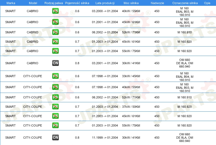
Task: Click the PB fuel icon for City-Coupe 0.7 55kW/75KM
Action: 55,125
